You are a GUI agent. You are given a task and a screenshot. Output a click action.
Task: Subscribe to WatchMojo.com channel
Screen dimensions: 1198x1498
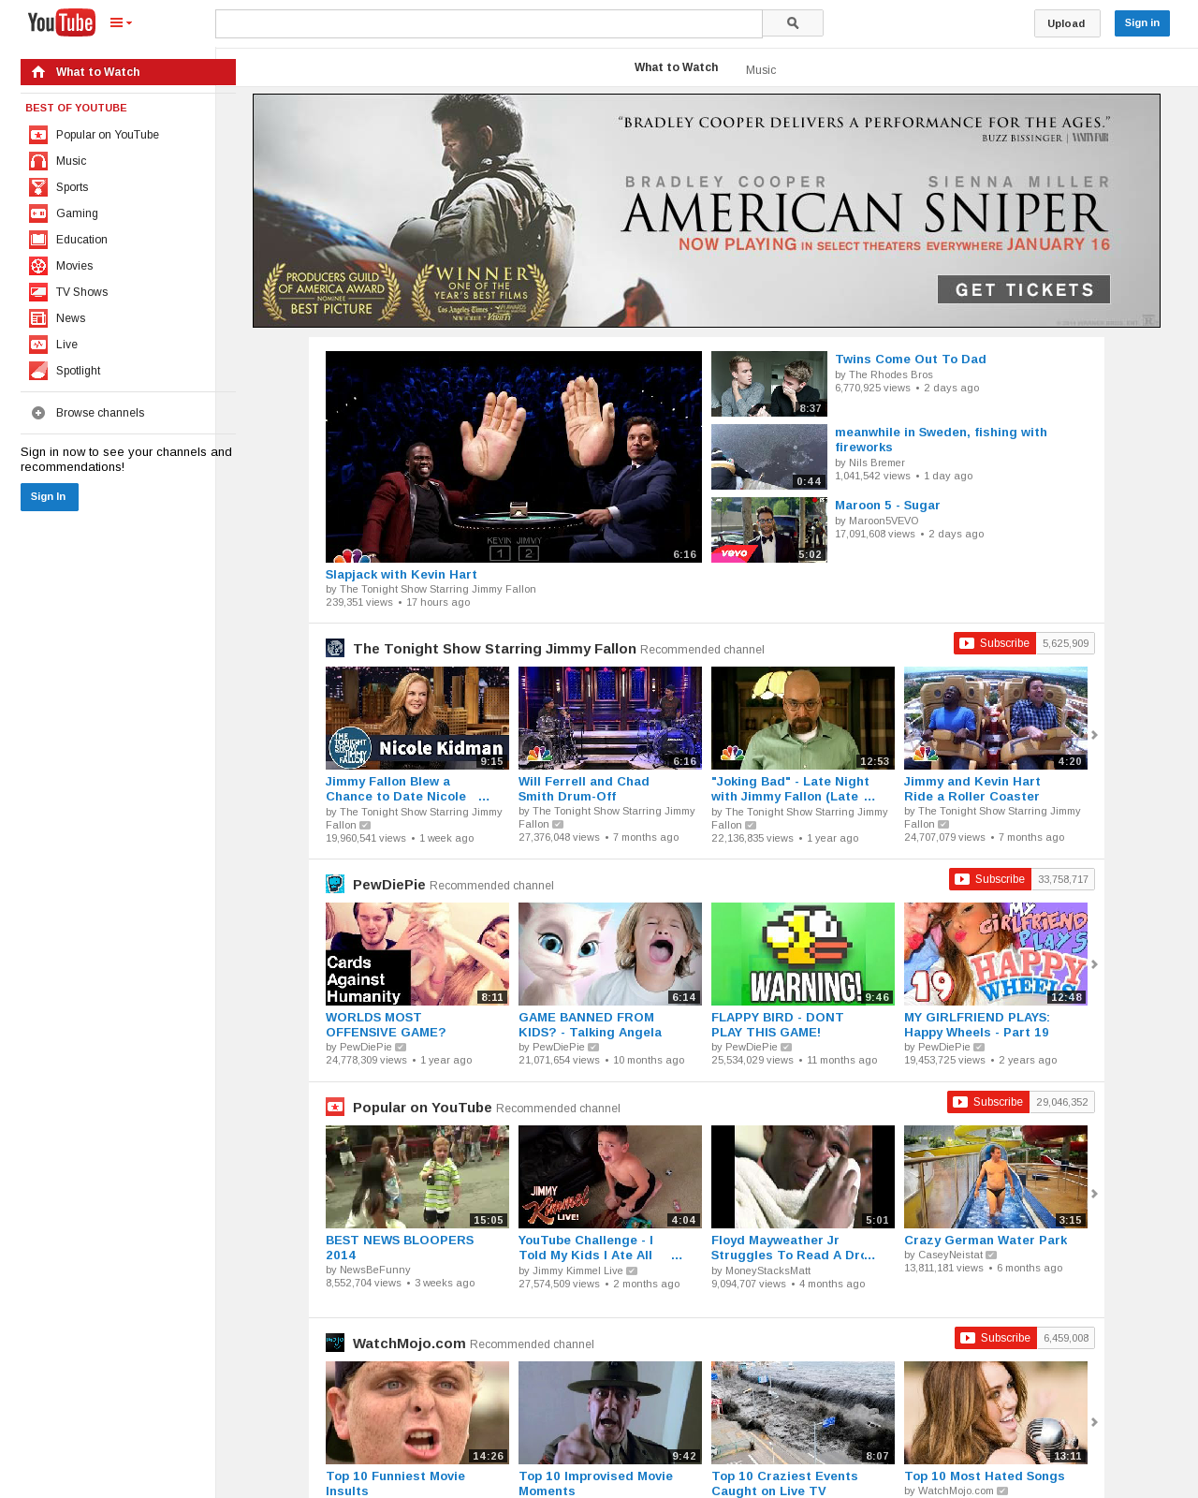click(996, 1338)
